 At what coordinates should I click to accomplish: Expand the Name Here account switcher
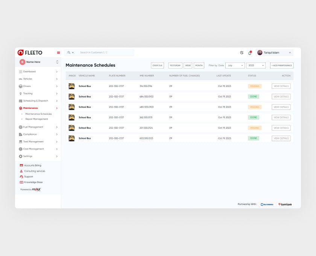coord(57,62)
